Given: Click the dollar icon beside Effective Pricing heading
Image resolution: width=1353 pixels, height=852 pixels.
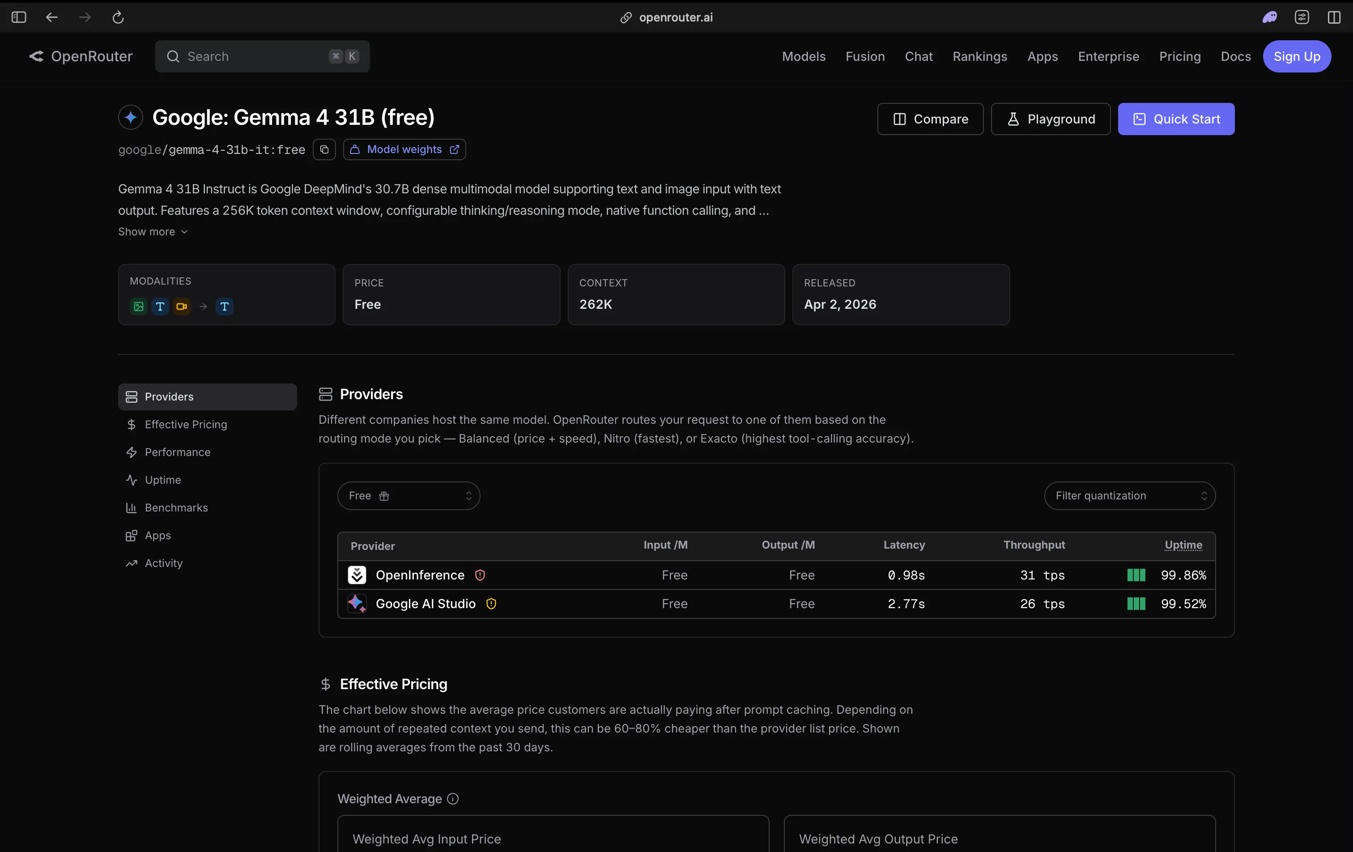Looking at the screenshot, I should (x=325, y=684).
